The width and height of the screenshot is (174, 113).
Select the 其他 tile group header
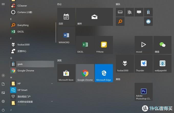point(118,79)
